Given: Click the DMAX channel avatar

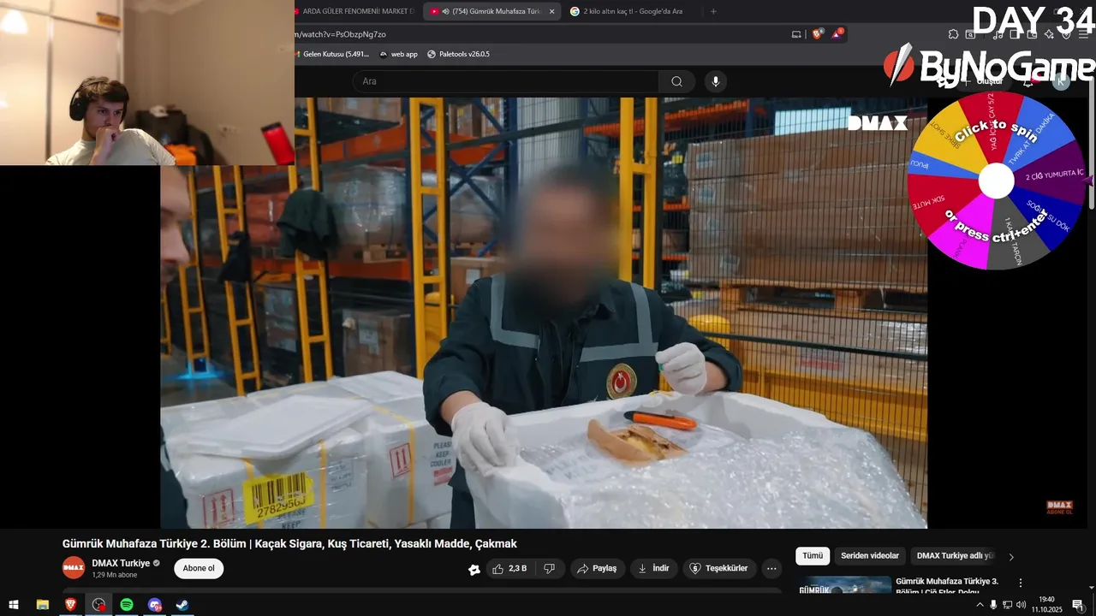Looking at the screenshot, I should [74, 568].
